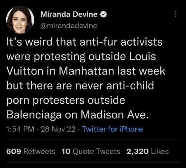Viewport: 186px width, 168px height.
Task: Open Miranda Devine's profile picture
Action: click(x=20, y=20)
